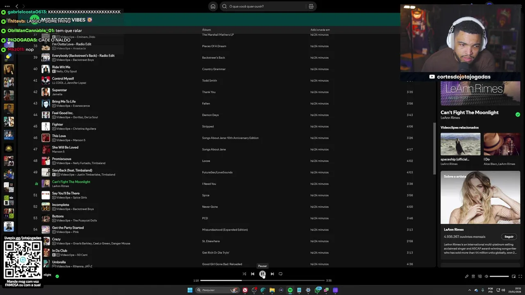Open WhatsApp from the taskbar
This screenshot has height=295, width=525.
click(317, 290)
